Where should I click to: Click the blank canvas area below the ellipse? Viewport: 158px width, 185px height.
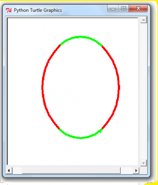[x=73, y=152]
